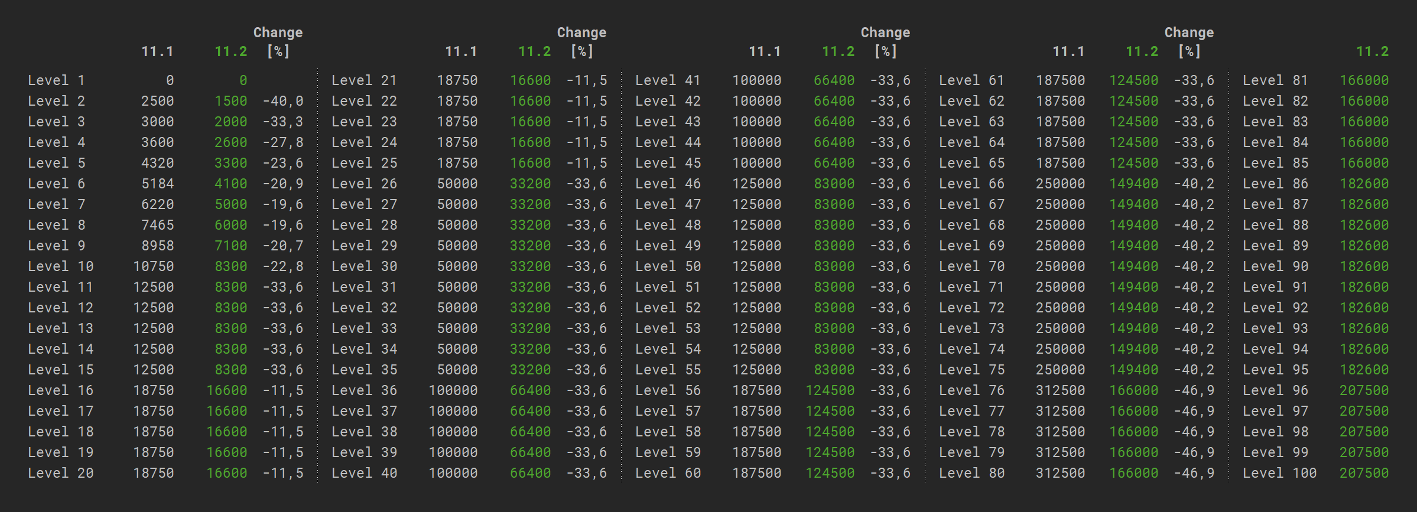Select the Change [%] header above Level 1 column
This screenshot has width=1417, height=512.
coord(278,41)
